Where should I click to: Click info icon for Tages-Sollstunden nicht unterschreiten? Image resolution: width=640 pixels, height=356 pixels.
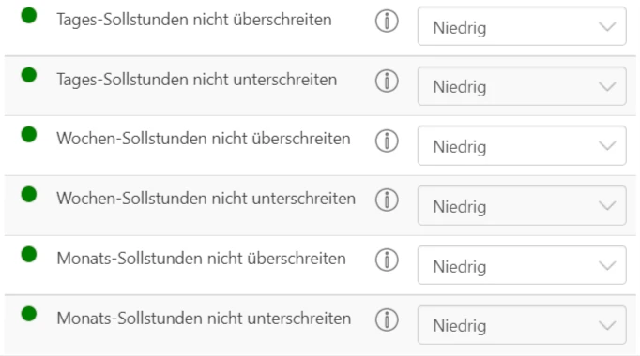(x=387, y=82)
